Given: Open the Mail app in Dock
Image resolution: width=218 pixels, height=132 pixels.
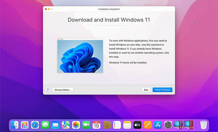Looking at the screenshot, I should pos(55,125).
